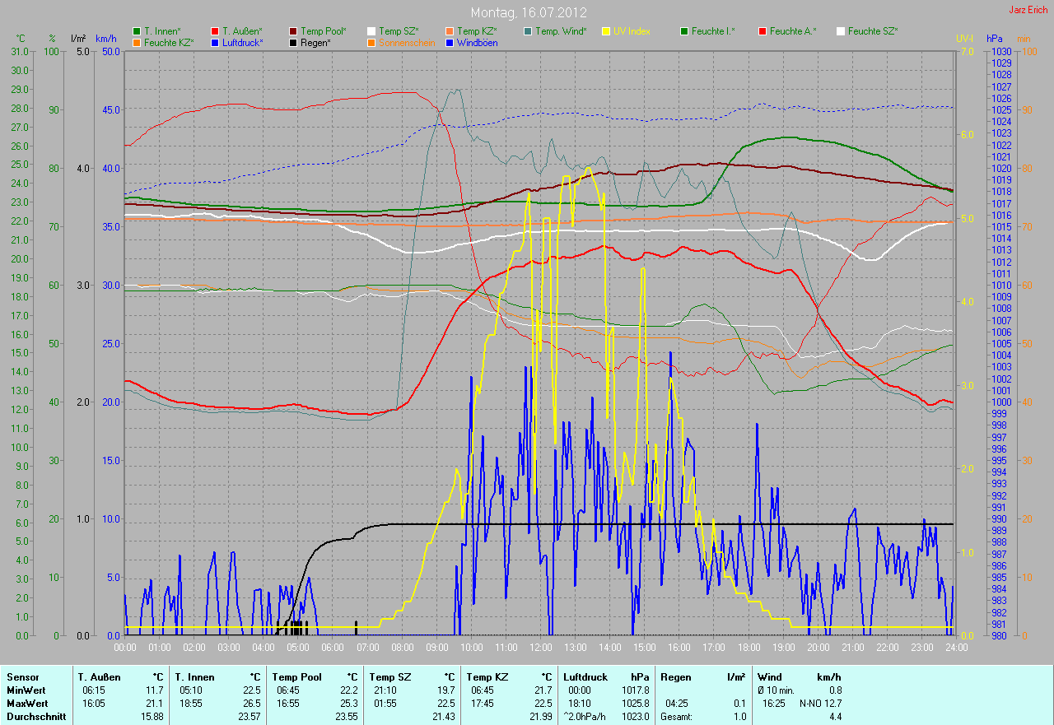Click the date title Montag, 16.07.2012

coord(527,12)
